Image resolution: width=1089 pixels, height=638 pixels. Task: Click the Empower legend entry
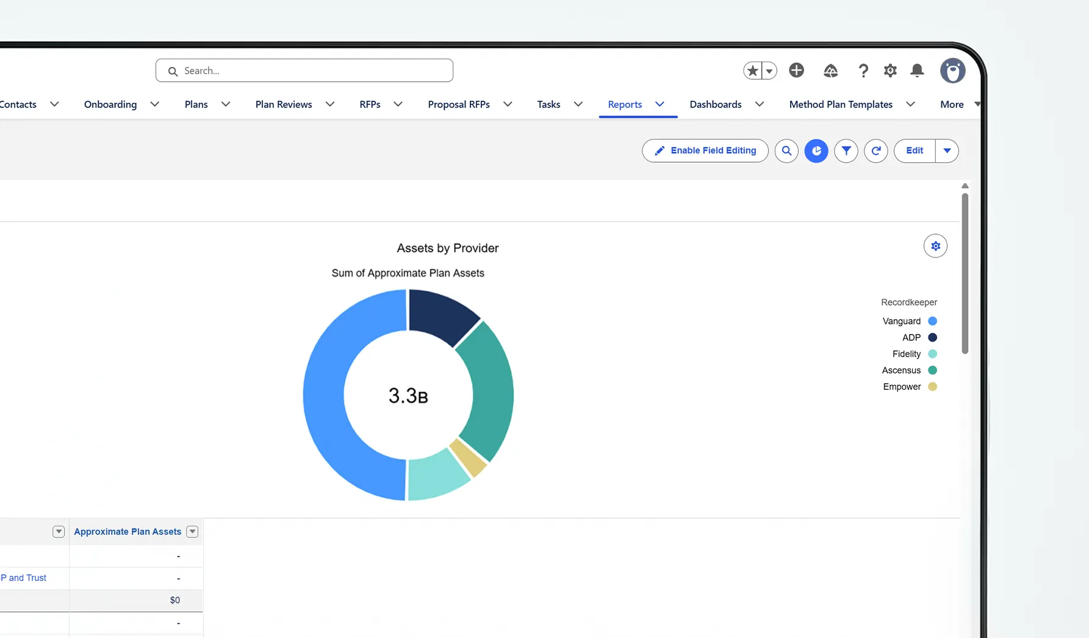coord(910,387)
